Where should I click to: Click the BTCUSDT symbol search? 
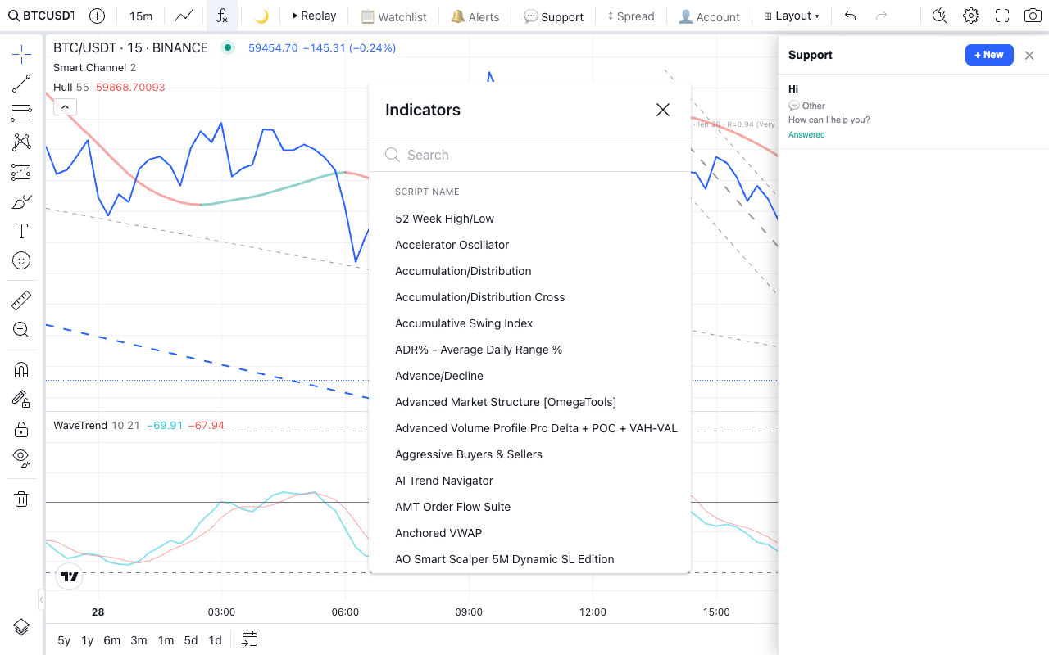point(40,16)
